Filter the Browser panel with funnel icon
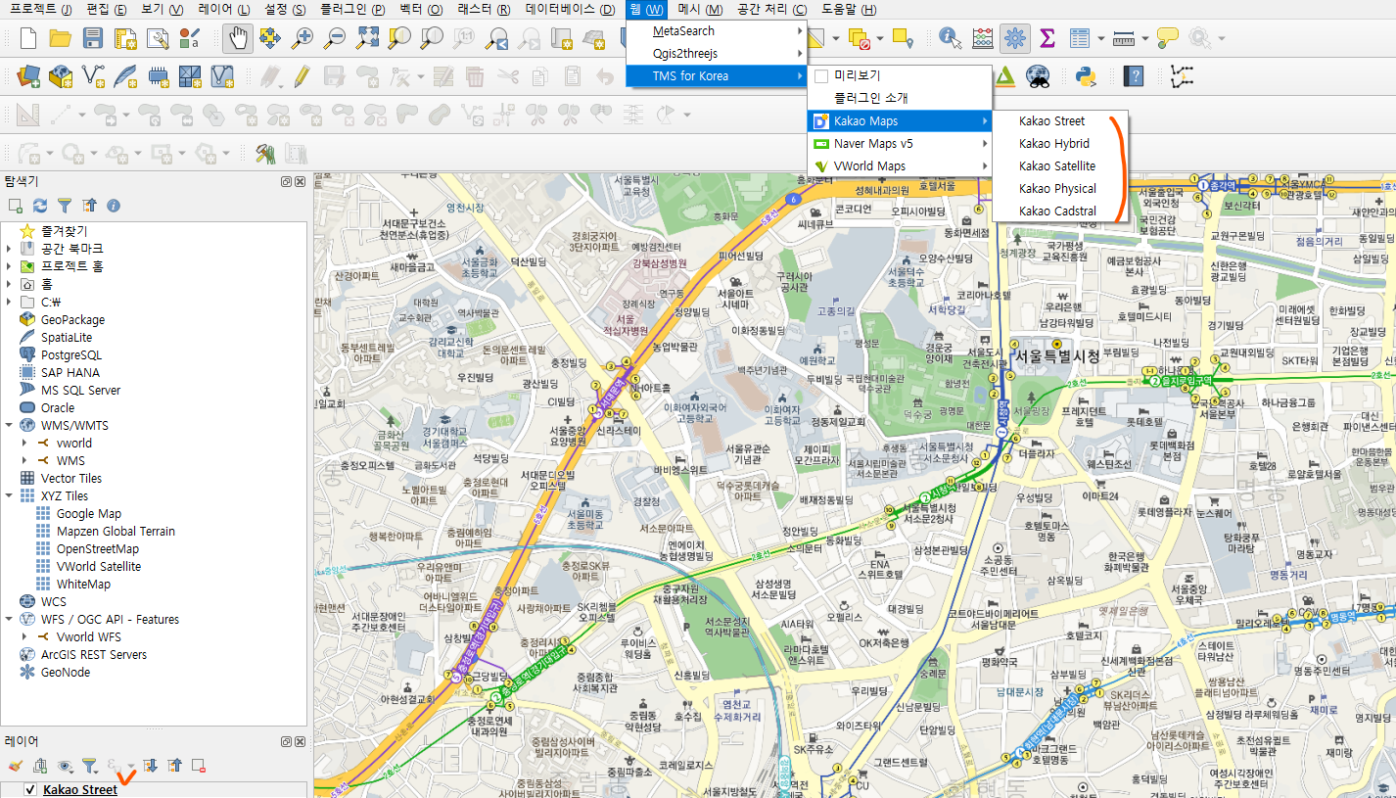Image resolution: width=1396 pixels, height=798 pixels. [x=65, y=205]
